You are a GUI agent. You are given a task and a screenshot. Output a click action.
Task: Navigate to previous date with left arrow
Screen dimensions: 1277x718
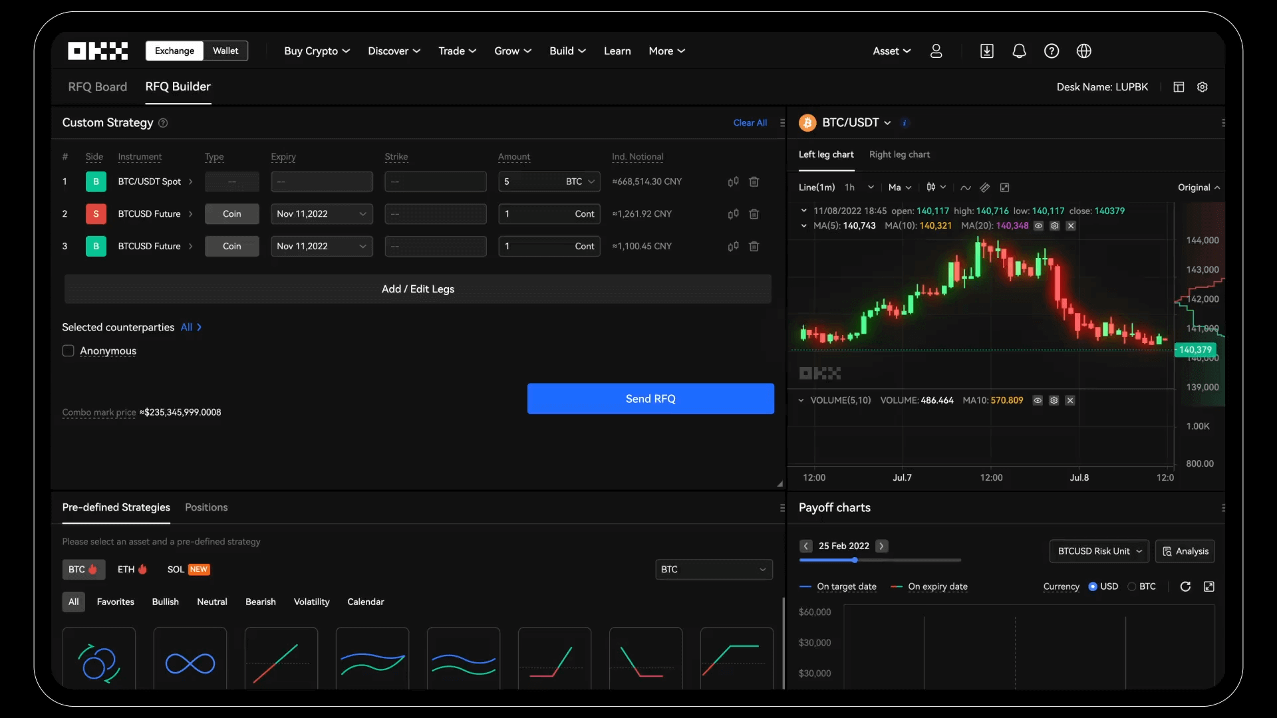805,546
